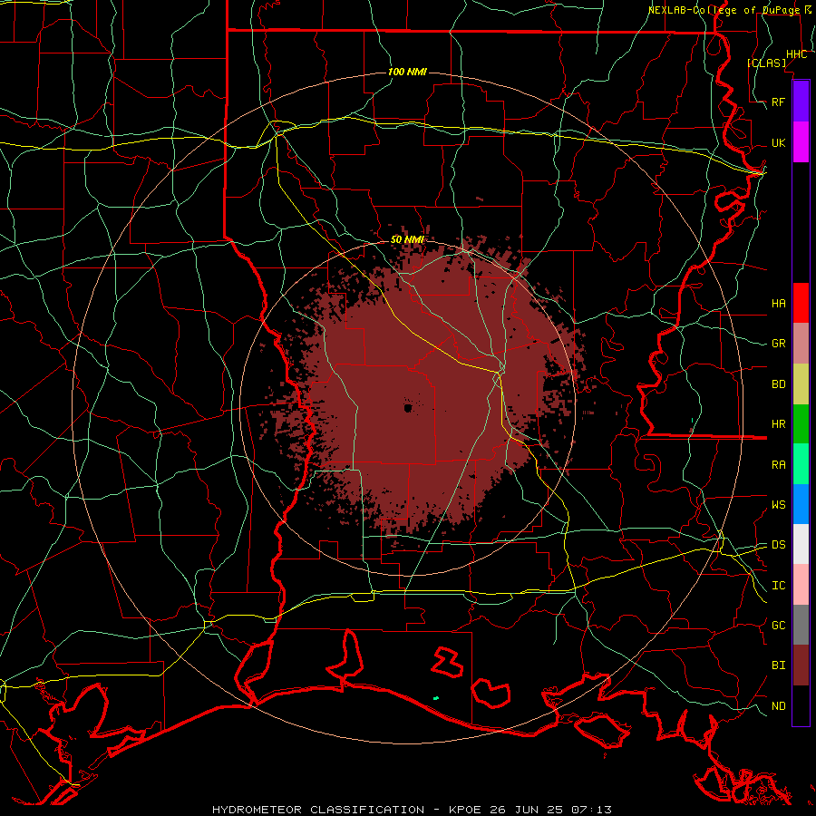Click the RA legend label
The width and height of the screenshot is (816, 816).
(778, 465)
